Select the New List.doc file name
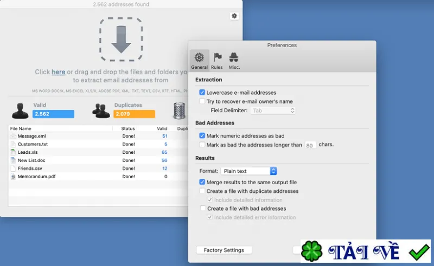Screen dimensions: 434x266 click(31, 160)
